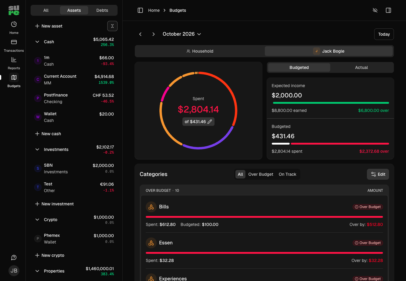The image size is (406, 281).
Task: Click the Bills category icon
Action: pos(151,207)
